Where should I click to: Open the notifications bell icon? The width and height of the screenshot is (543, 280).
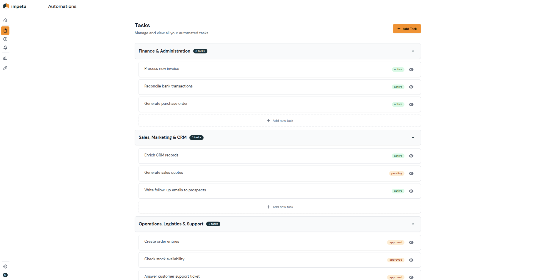[5, 48]
